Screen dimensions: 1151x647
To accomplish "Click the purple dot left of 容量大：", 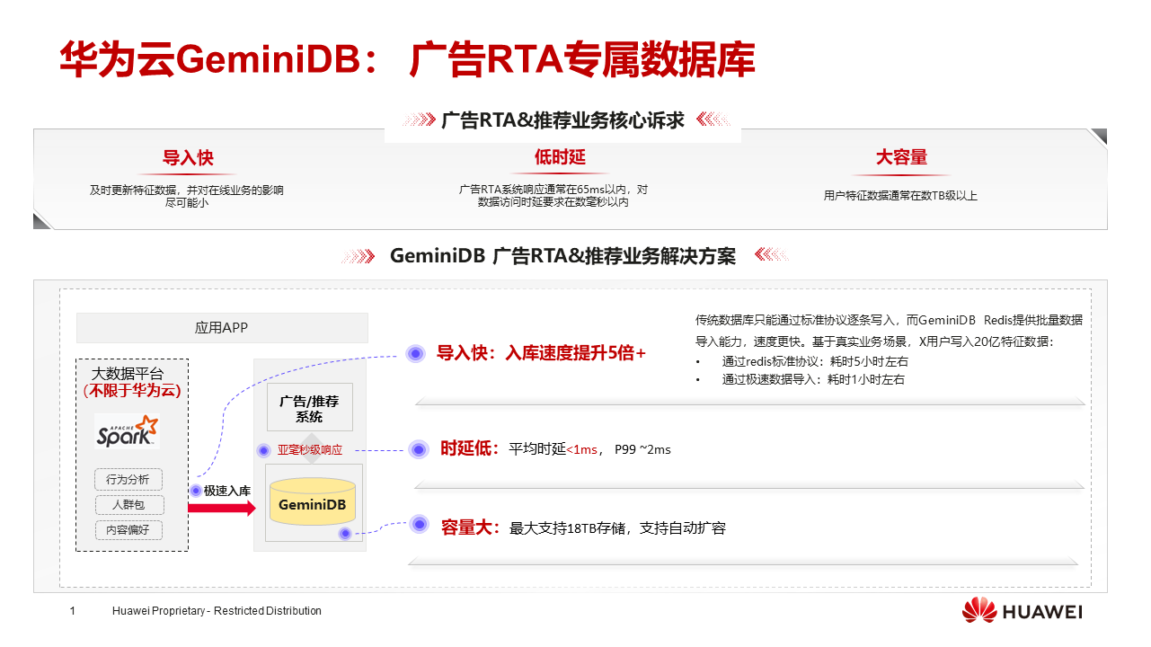I will coord(419,523).
